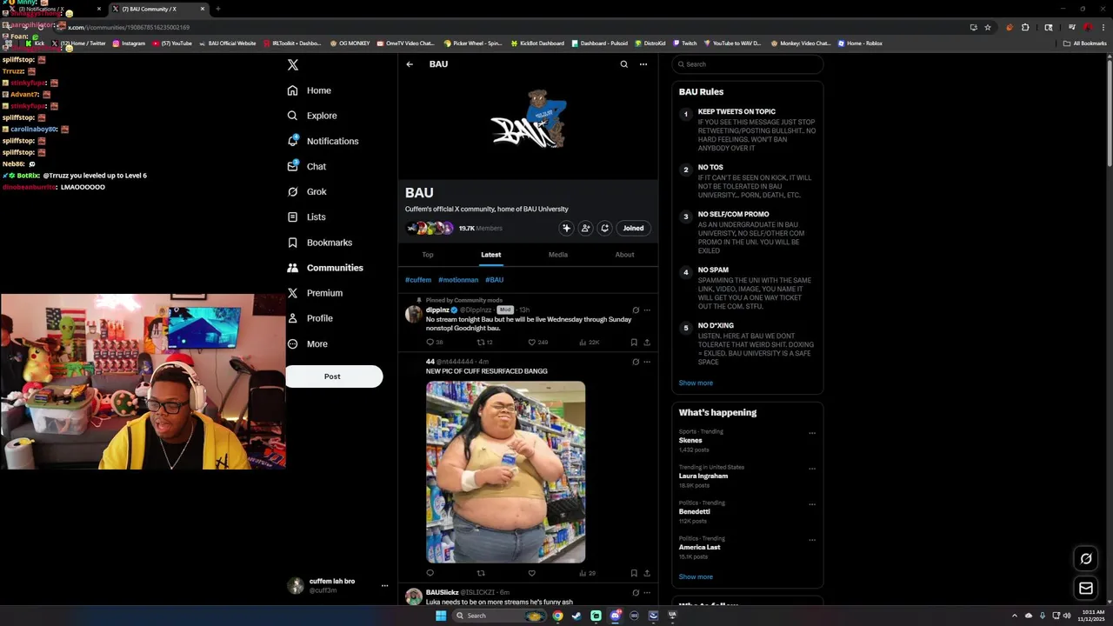Repost the NEW PIC OF CUFF post
1113x626 pixels.
[481, 573]
